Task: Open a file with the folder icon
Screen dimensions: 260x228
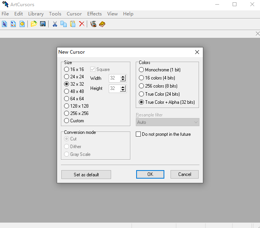Action: point(34,24)
